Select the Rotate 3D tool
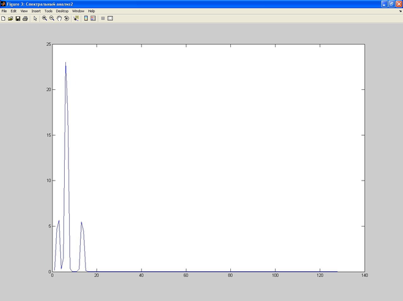The width and height of the screenshot is (403, 301). (66, 18)
